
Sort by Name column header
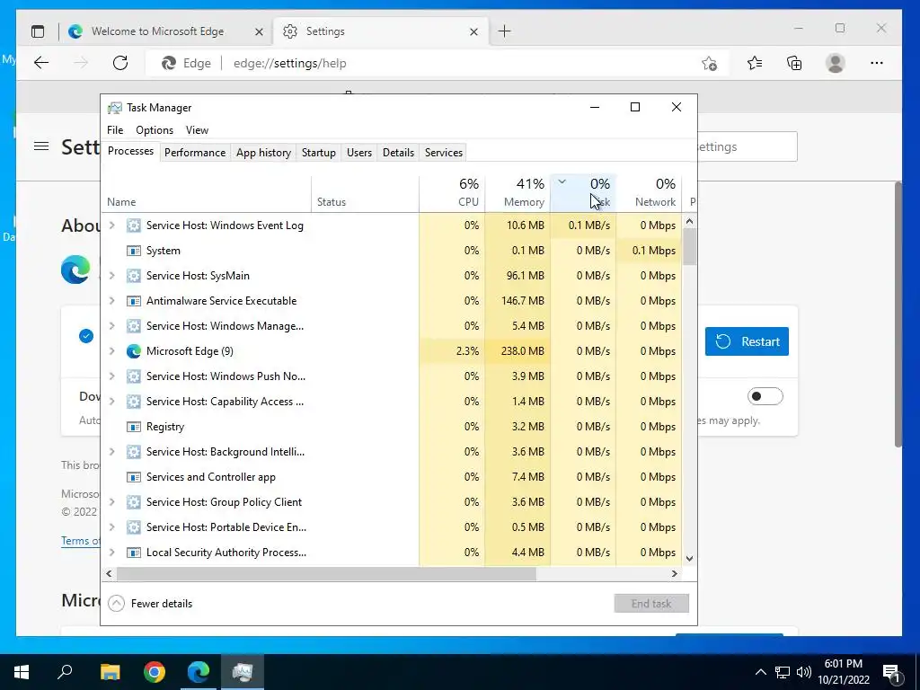click(207, 193)
